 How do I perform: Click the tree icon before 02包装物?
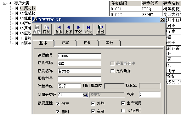[x=16, y=13]
